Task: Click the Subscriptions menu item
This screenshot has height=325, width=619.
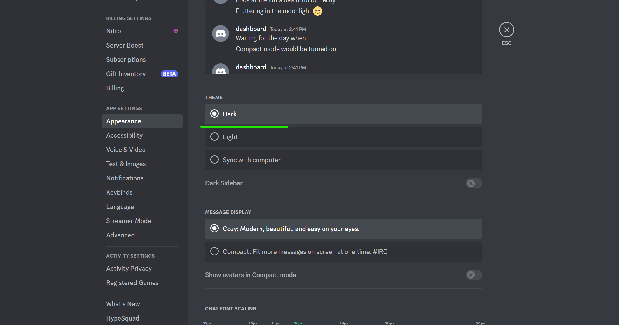Action: tap(126, 59)
